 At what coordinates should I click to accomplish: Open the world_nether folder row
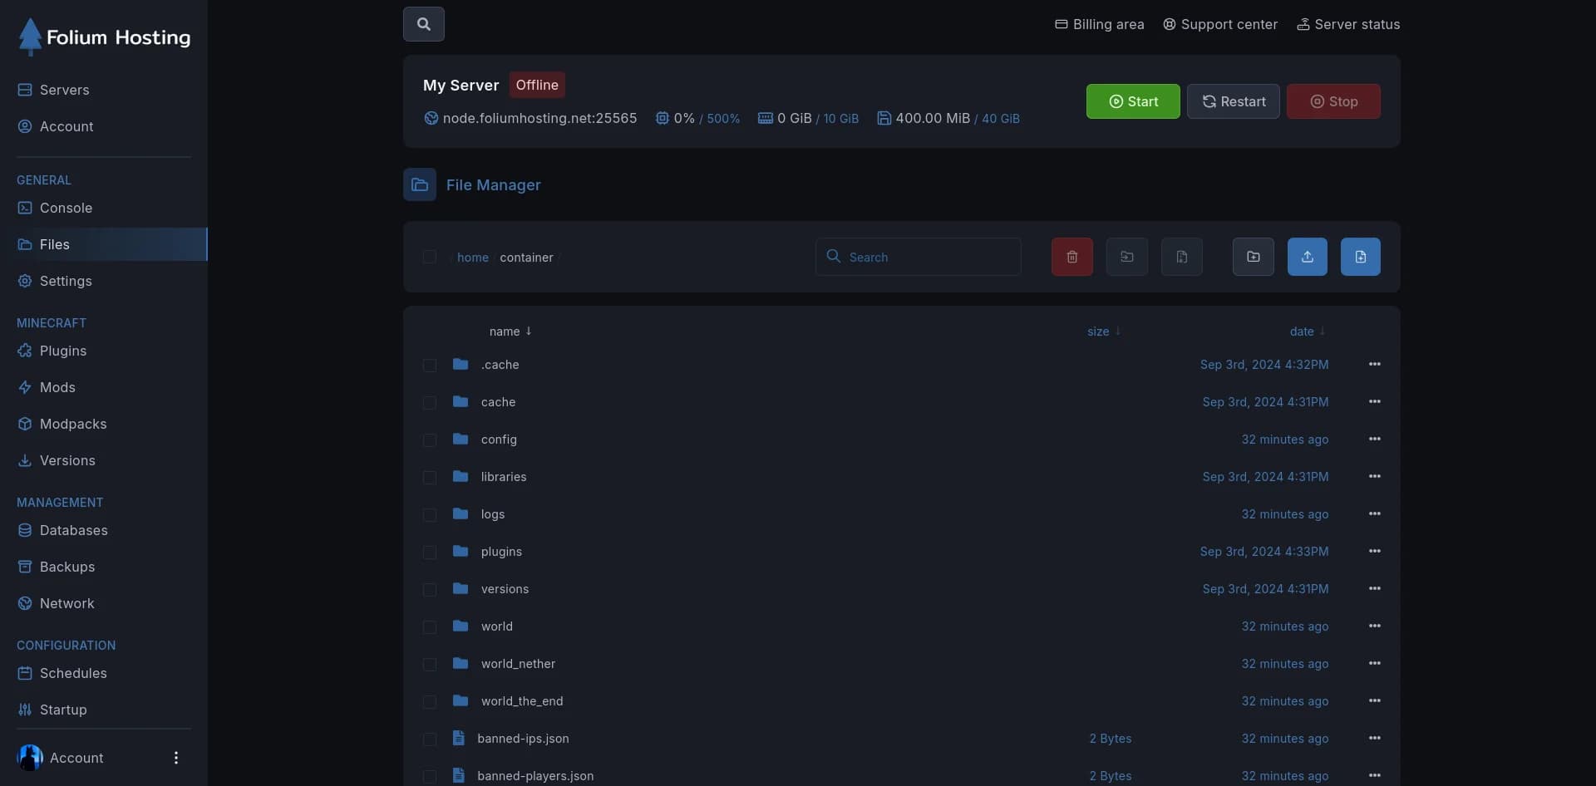901,663
